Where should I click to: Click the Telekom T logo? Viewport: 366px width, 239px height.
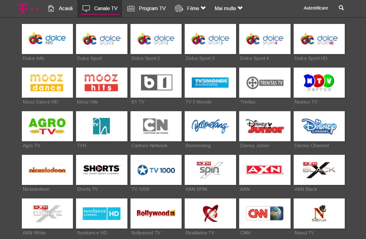(x=29, y=9)
